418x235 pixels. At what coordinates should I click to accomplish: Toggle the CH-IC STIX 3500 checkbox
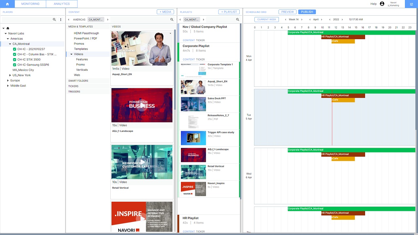[x=14, y=60]
